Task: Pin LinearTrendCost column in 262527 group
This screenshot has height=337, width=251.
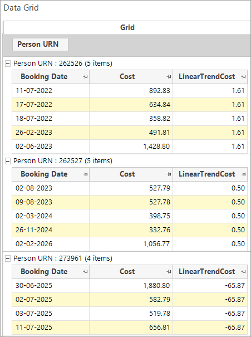Action: pyautogui.click(x=243, y=174)
